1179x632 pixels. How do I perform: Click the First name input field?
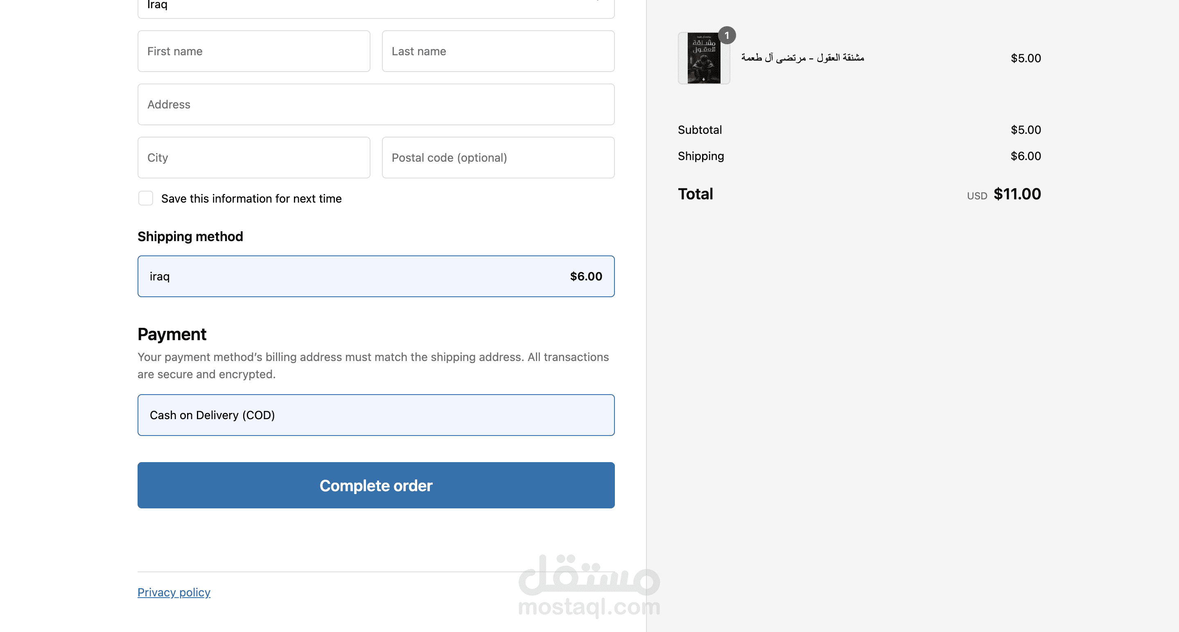[x=253, y=51]
